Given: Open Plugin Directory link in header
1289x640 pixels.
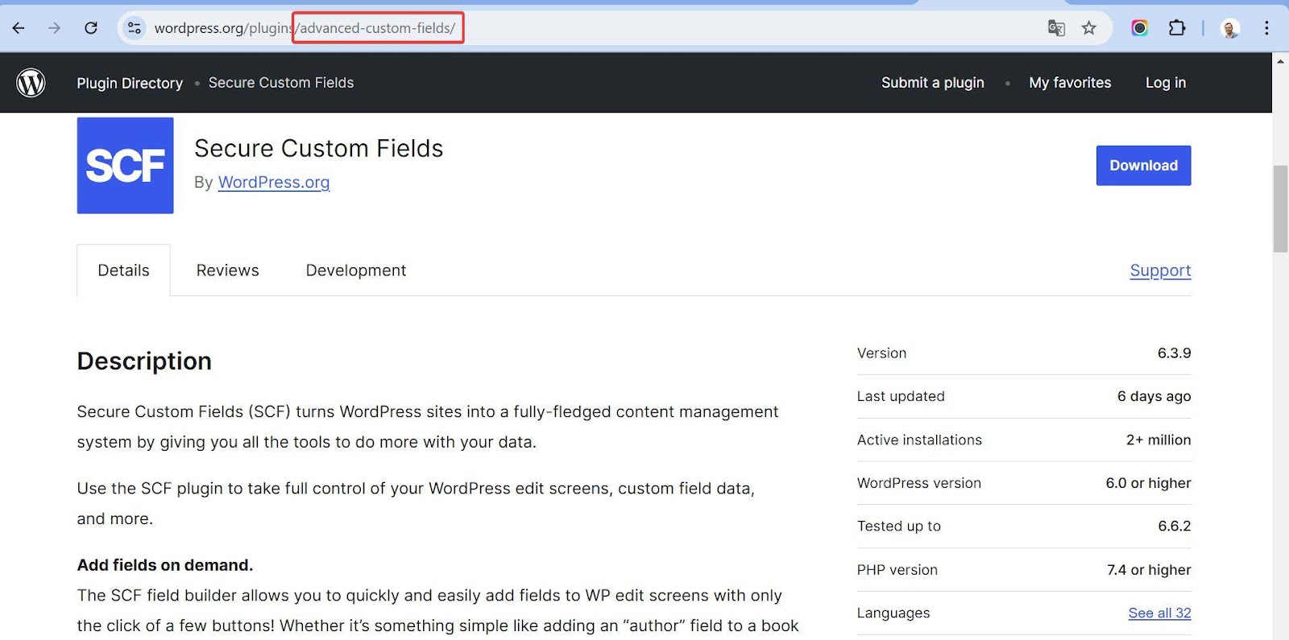Looking at the screenshot, I should point(130,83).
